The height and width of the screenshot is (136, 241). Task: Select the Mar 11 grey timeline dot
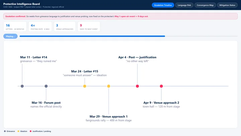22,86
